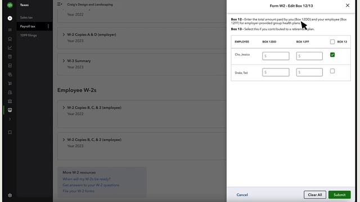The width and height of the screenshot is (360, 202).
Task: Click Box 12FF field for Cho, Jessica
Action: click(x=309, y=56)
